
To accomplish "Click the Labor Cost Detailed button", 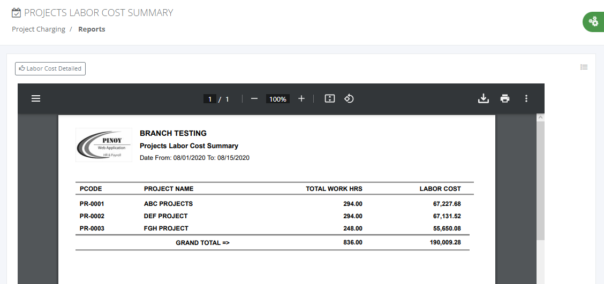I will [50, 68].
